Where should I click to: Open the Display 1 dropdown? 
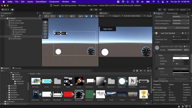pyautogui.click(x=118, y=16)
